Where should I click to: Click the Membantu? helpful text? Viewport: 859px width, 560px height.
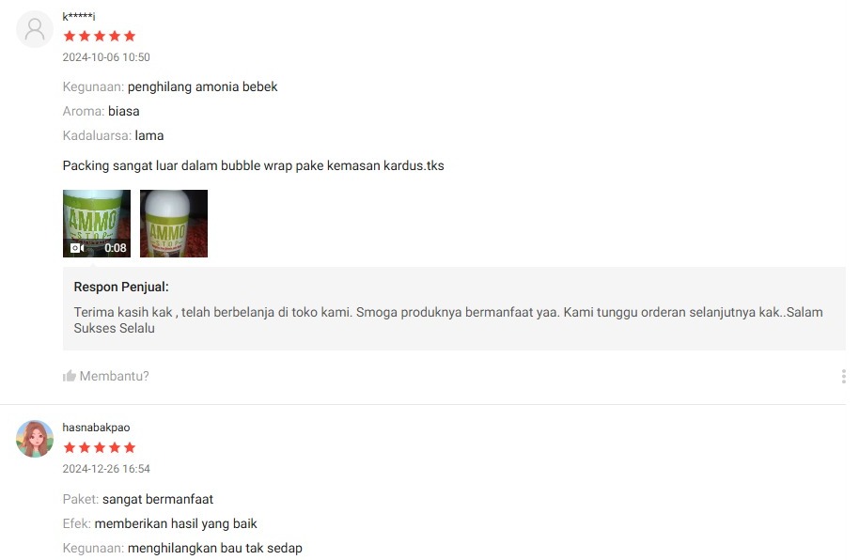click(114, 376)
